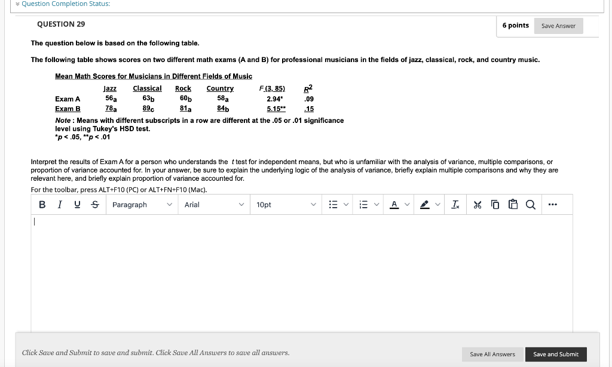612x367 pixels.
Task: Paste with the clipboard icon
Action: (x=513, y=205)
